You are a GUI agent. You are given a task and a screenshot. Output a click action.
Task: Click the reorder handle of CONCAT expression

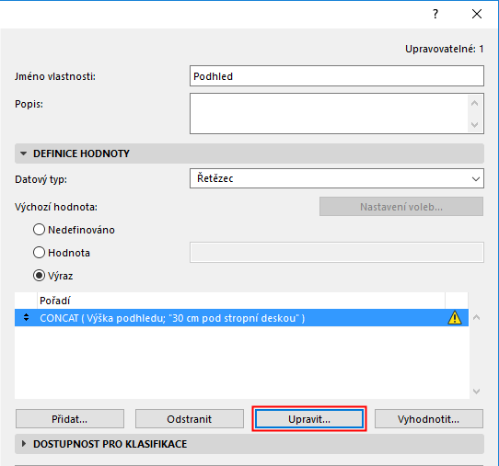click(26, 317)
